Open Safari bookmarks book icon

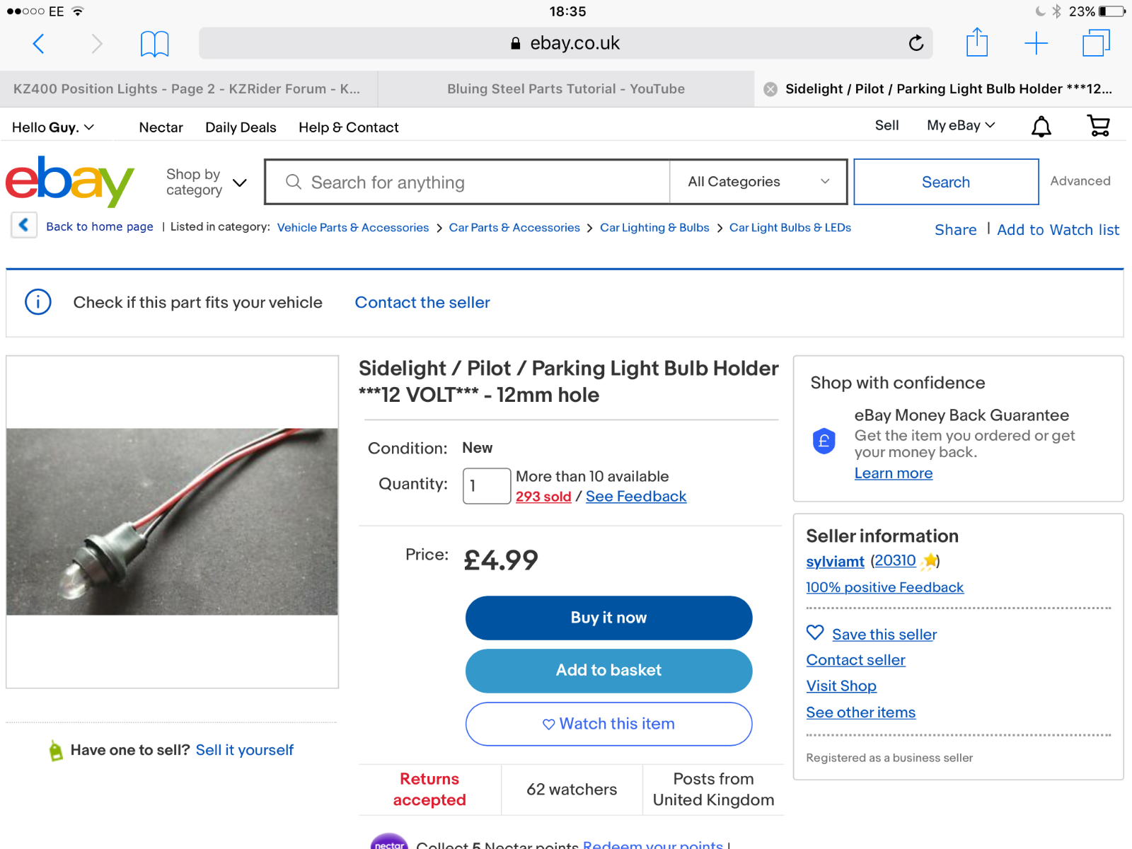154,44
